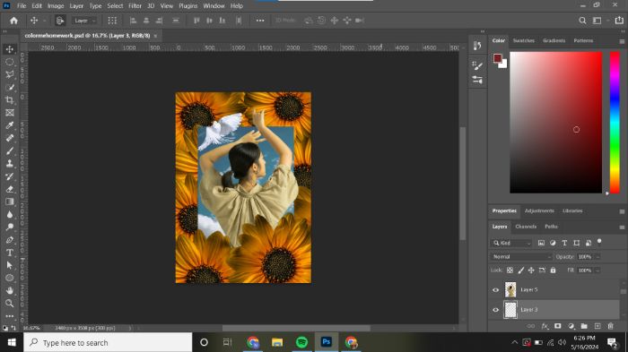Image resolution: width=628 pixels, height=352 pixels.
Task: Select the Elliptical Marquee tool
Action: click(x=10, y=62)
